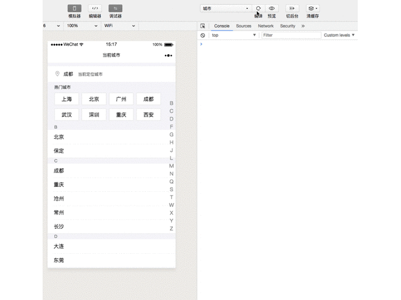Open the 100% zoom dropdown
Screen dimensions: 401x300
[x=82, y=26]
